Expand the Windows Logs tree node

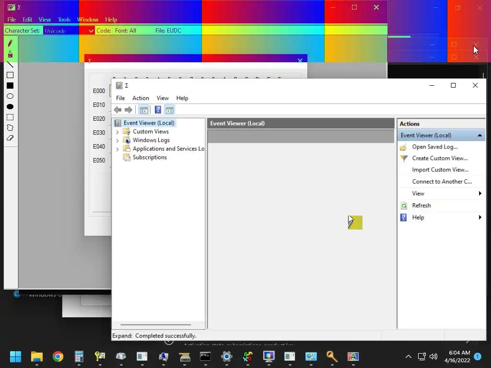click(x=117, y=140)
